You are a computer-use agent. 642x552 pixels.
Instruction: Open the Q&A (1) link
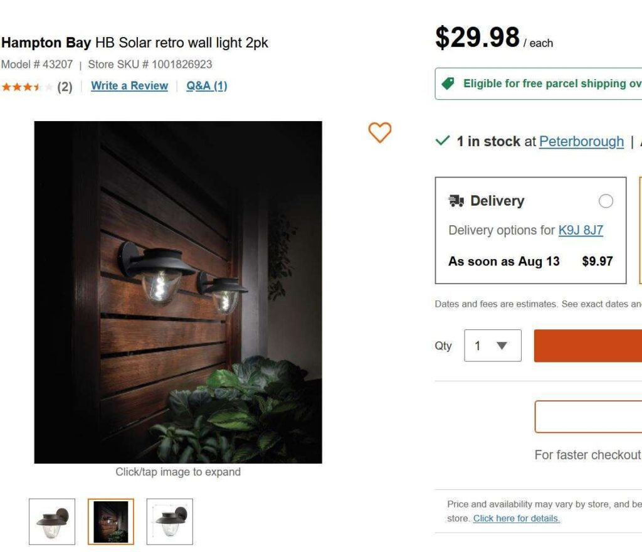[206, 86]
